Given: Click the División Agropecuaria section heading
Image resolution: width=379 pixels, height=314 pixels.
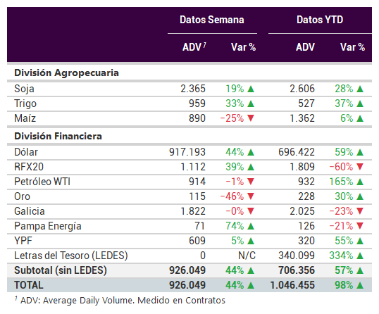Looking at the screenshot, I should coord(66,73).
